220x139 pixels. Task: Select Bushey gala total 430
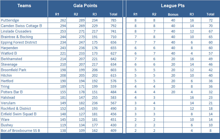113,125
